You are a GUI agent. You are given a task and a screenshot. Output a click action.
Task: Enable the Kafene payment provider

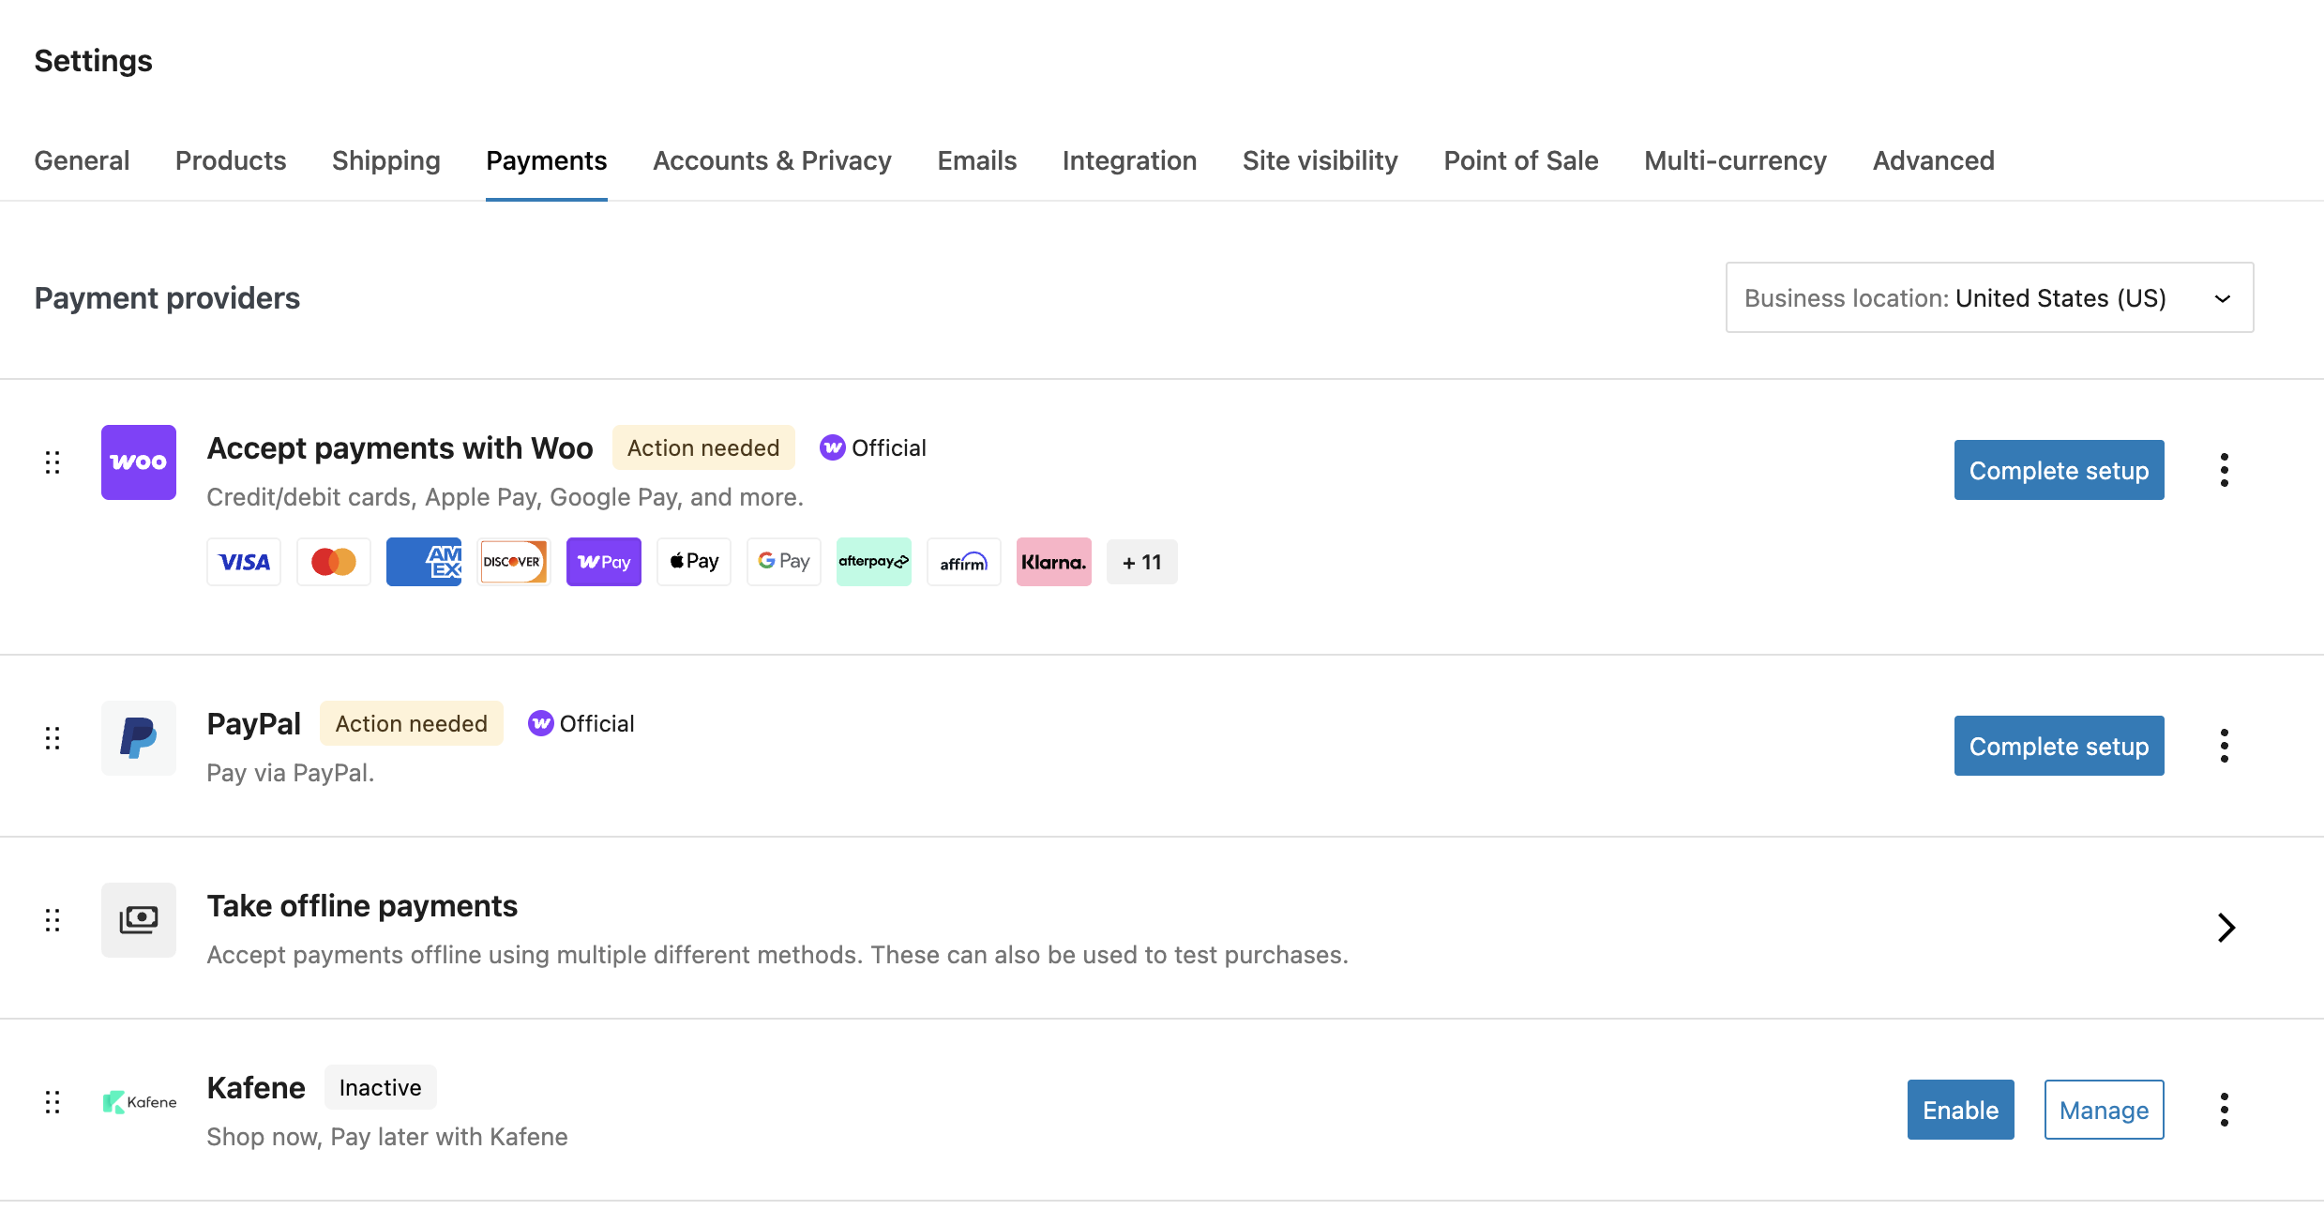pyautogui.click(x=1961, y=1110)
